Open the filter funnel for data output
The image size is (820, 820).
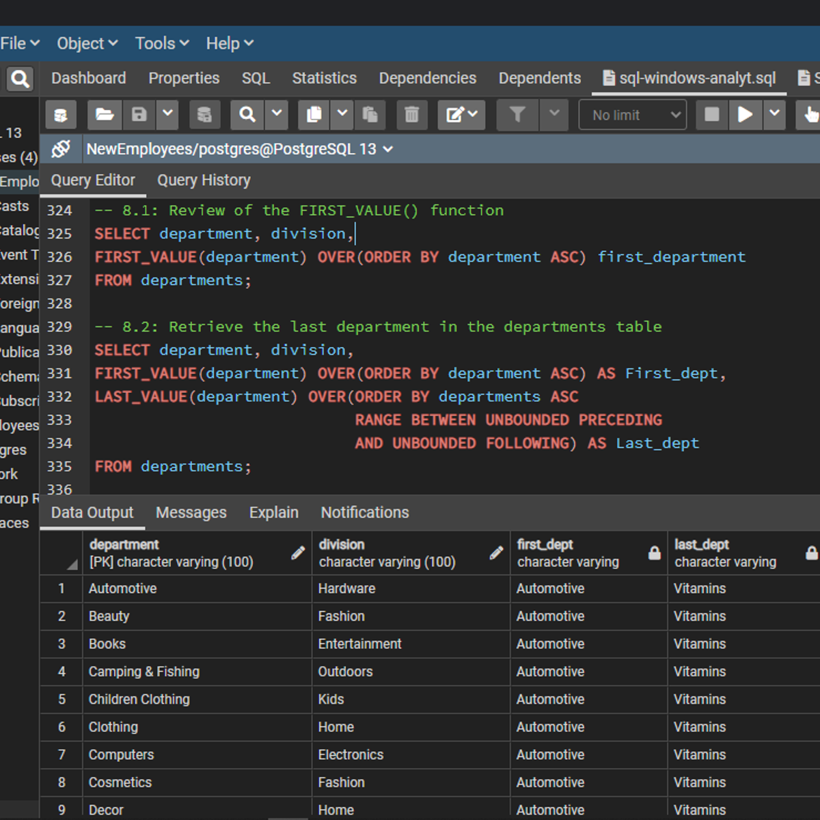(517, 115)
